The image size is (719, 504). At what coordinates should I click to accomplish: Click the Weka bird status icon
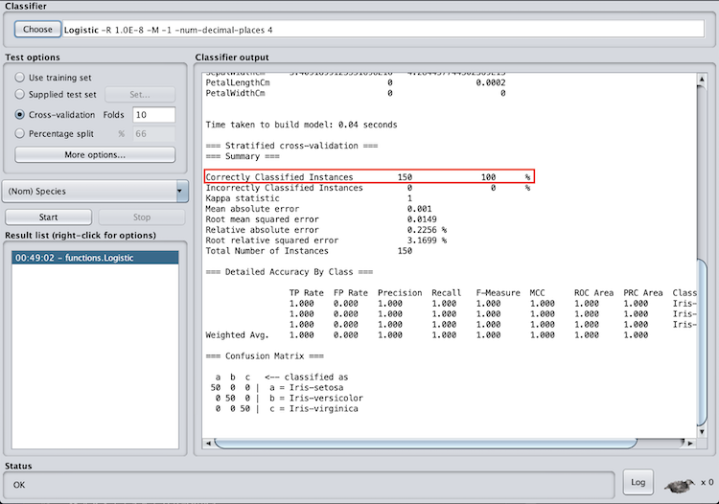click(680, 485)
